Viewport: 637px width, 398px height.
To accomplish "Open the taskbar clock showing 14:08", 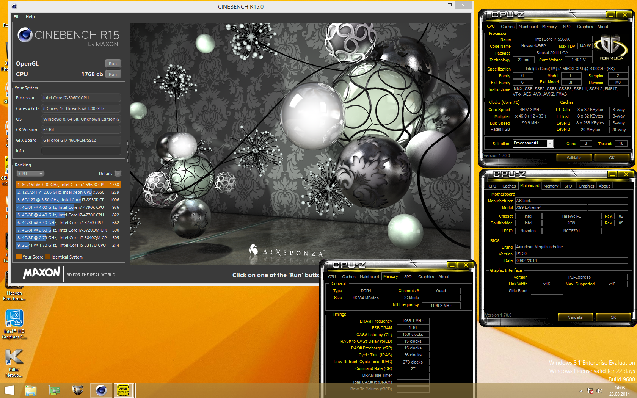I will pyautogui.click(x=620, y=391).
